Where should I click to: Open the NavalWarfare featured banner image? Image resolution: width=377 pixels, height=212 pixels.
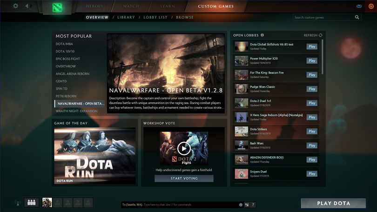tap(166, 73)
